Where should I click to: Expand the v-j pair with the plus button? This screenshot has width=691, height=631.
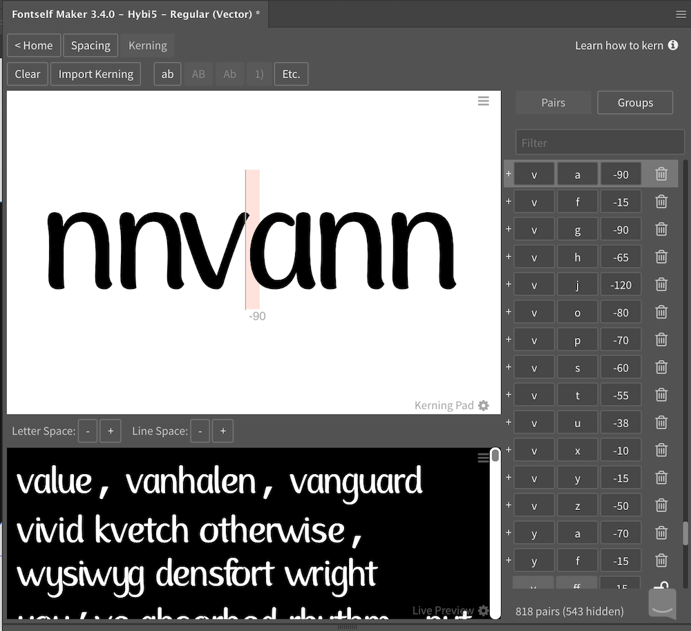(x=509, y=284)
